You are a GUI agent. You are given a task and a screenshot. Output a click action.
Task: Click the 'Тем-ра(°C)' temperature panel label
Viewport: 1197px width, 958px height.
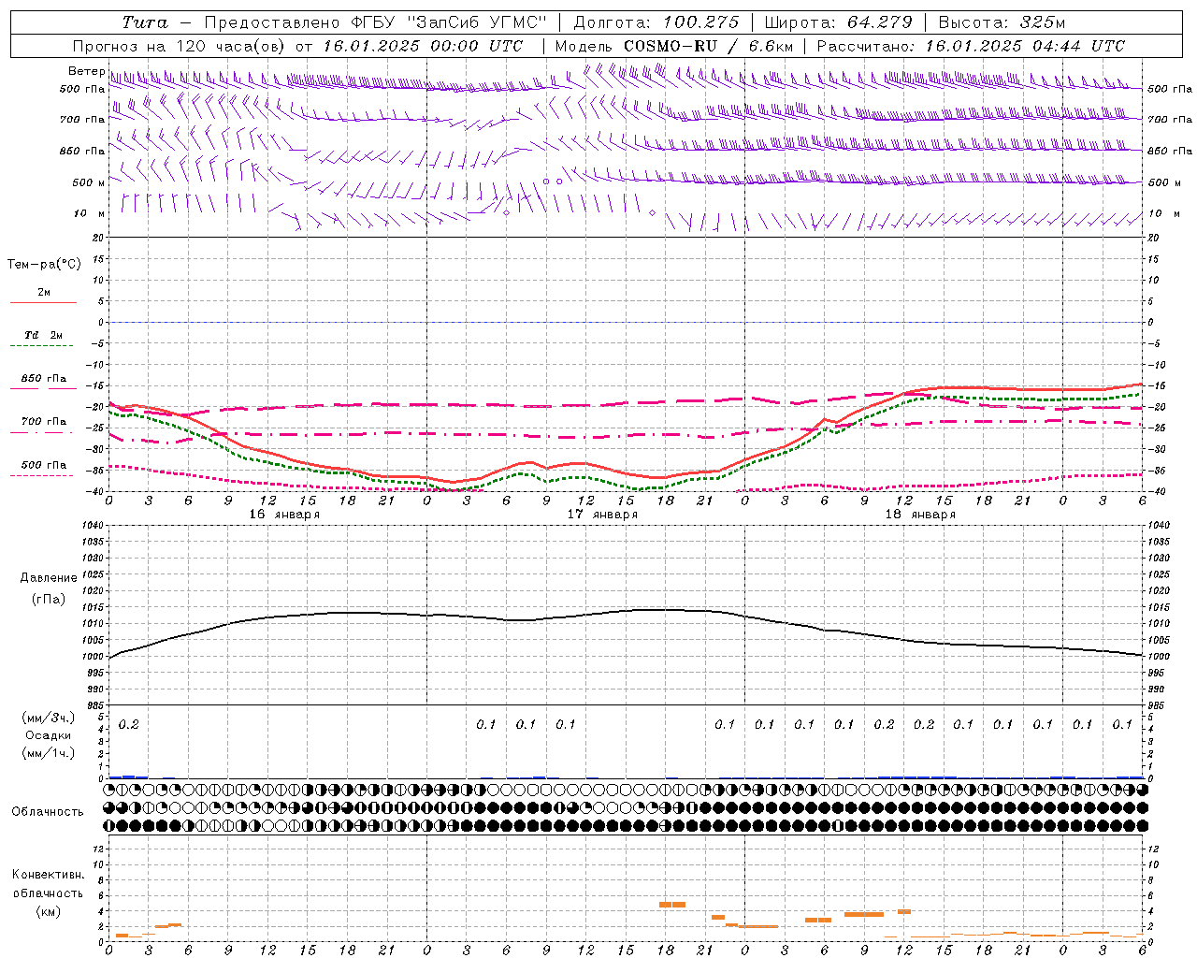tap(44, 265)
